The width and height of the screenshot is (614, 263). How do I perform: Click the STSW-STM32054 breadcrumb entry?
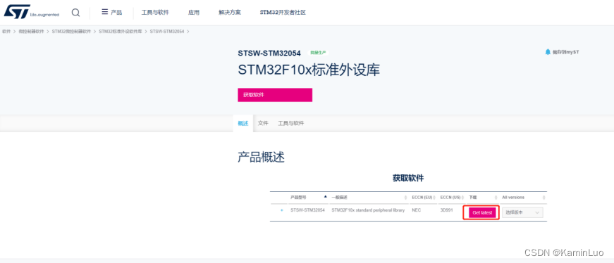167,31
